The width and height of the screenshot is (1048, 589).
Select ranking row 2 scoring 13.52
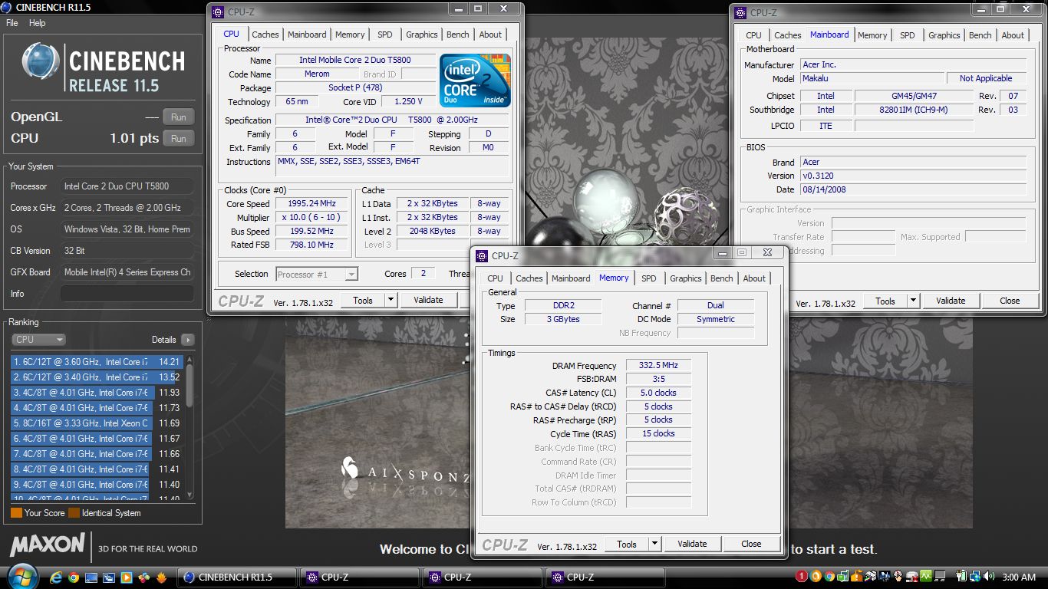pos(96,377)
